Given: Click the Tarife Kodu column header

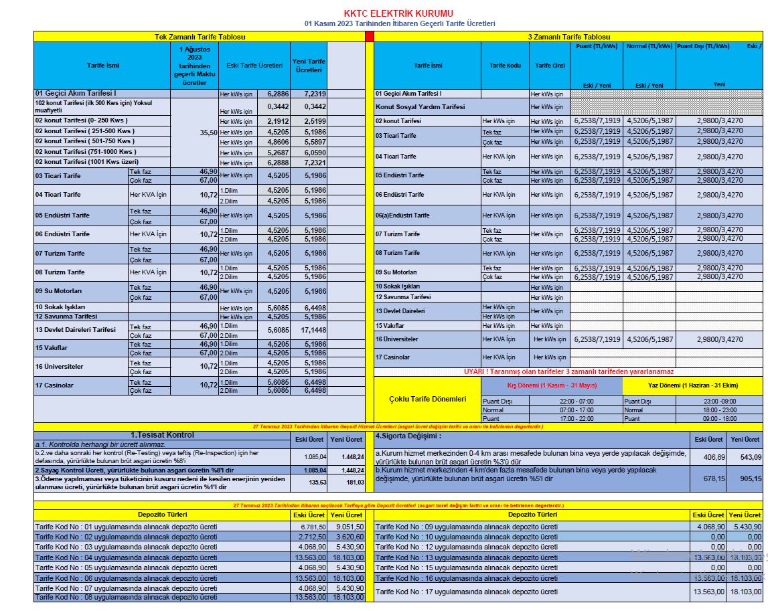Looking at the screenshot, I should pyautogui.click(x=505, y=66).
